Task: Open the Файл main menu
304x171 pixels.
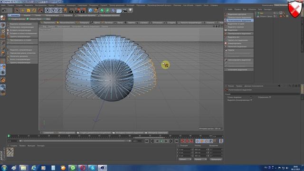Action: click(x=3, y=5)
